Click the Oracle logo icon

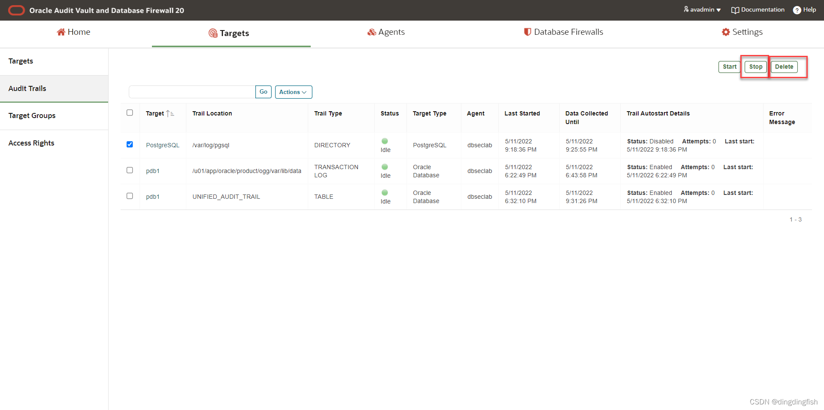coord(17,10)
